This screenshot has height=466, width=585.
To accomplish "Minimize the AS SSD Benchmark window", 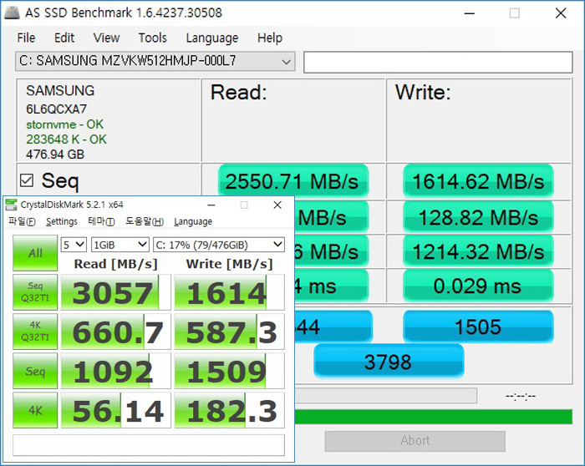I will 469,13.
